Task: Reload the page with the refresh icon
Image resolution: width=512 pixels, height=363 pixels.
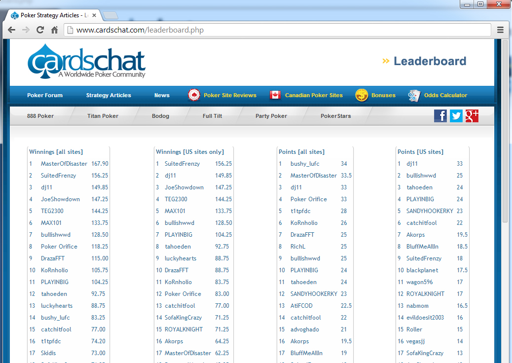Action: [x=40, y=30]
